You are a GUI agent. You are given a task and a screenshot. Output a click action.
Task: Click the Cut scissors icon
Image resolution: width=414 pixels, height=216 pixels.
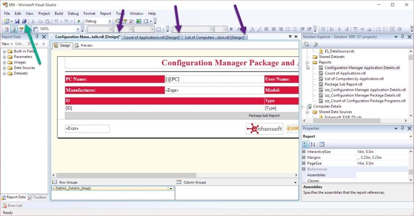tap(33, 21)
